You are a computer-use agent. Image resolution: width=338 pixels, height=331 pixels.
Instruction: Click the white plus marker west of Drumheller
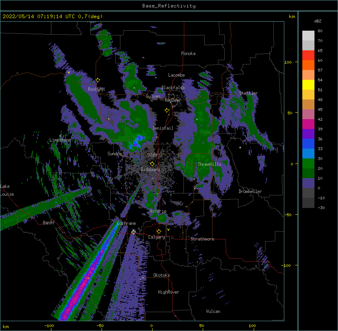(240, 147)
